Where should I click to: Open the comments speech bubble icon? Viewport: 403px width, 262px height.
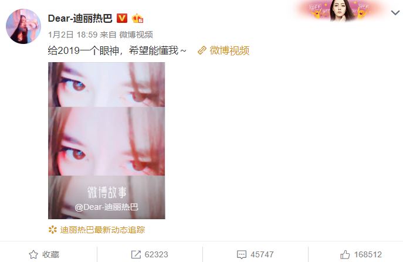click(x=241, y=254)
